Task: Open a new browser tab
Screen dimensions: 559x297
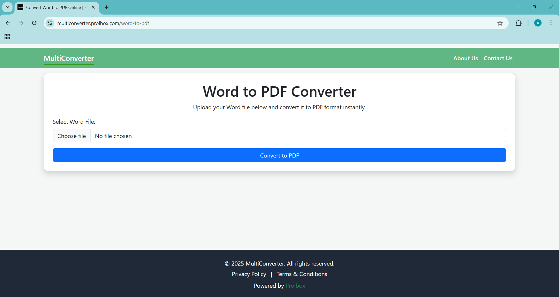Action: coord(107,7)
